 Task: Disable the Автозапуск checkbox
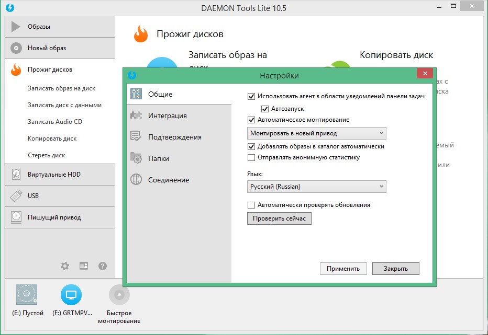[265, 109]
